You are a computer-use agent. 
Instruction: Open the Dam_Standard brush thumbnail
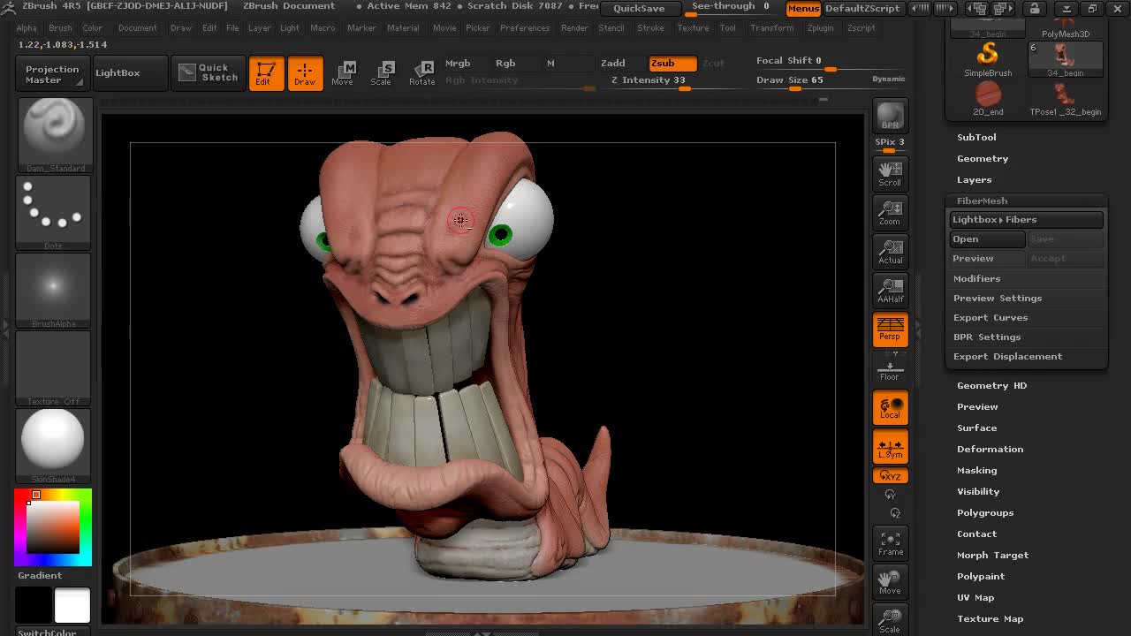pos(54,133)
